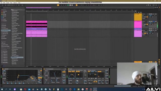Click the Arrangement Record button
The width and height of the screenshot is (161, 91).
tap(72, 5)
